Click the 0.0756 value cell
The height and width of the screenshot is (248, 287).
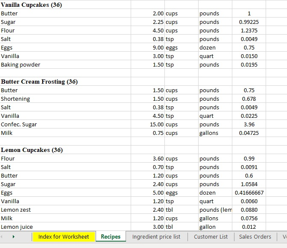click(249, 218)
